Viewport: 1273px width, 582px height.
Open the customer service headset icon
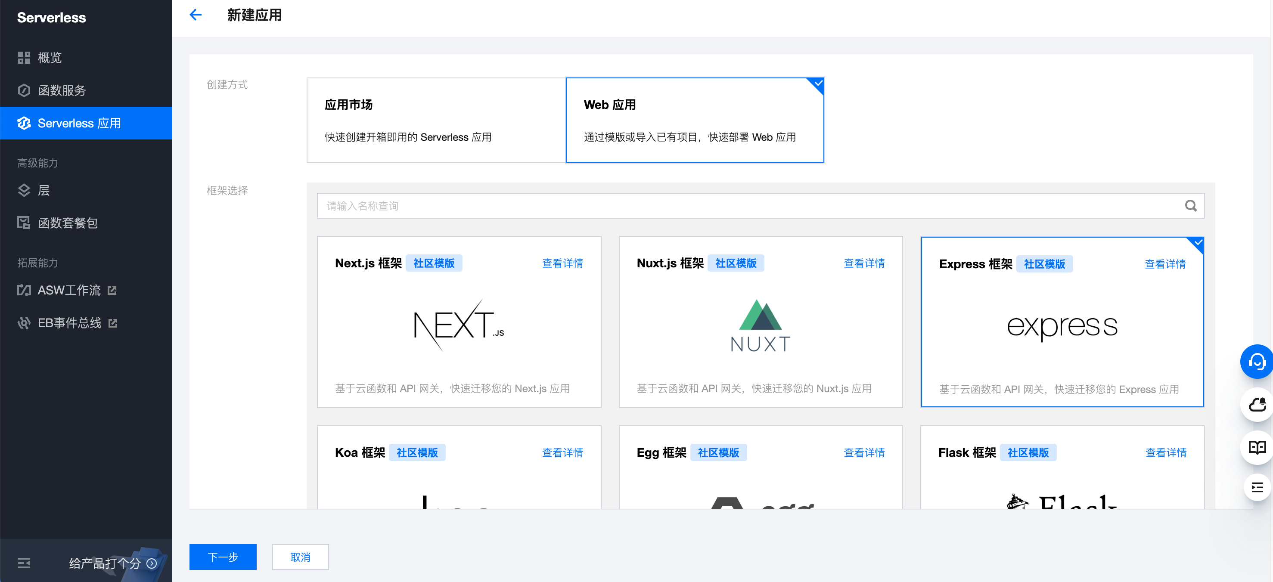click(x=1256, y=362)
